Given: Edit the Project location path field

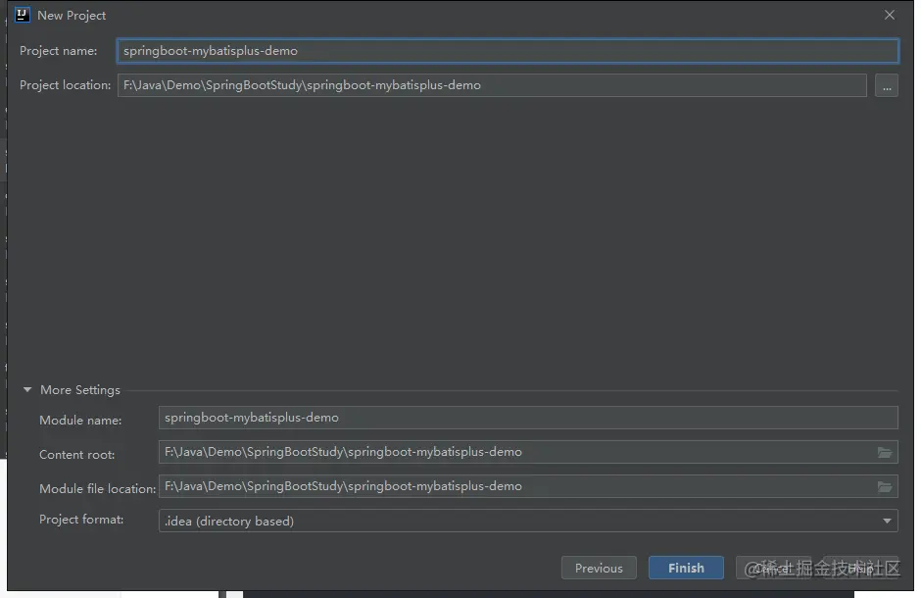Looking at the screenshot, I should [492, 85].
